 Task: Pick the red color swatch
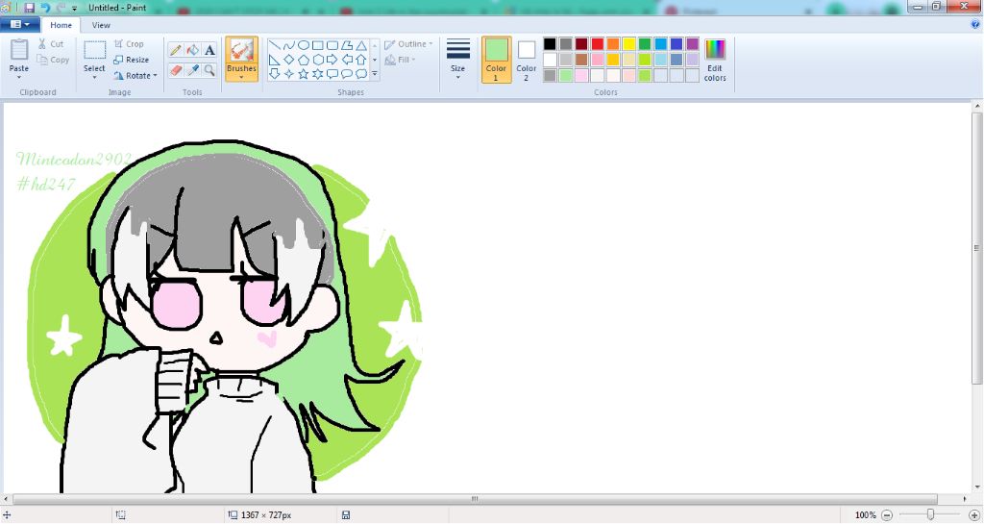pos(598,44)
